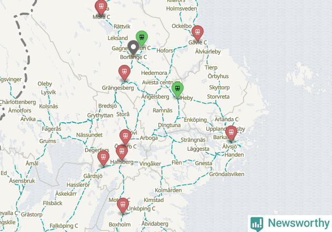This screenshot has width=332, height=232.
Task: Click the red train marker above Hallsberg
Action: tap(122, 152)
